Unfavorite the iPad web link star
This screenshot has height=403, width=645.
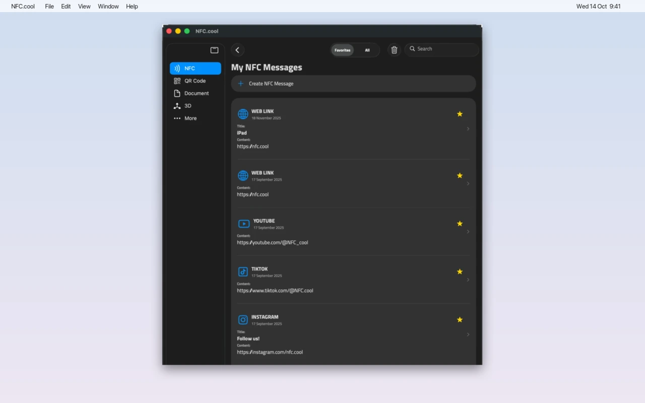coord(460,114)
